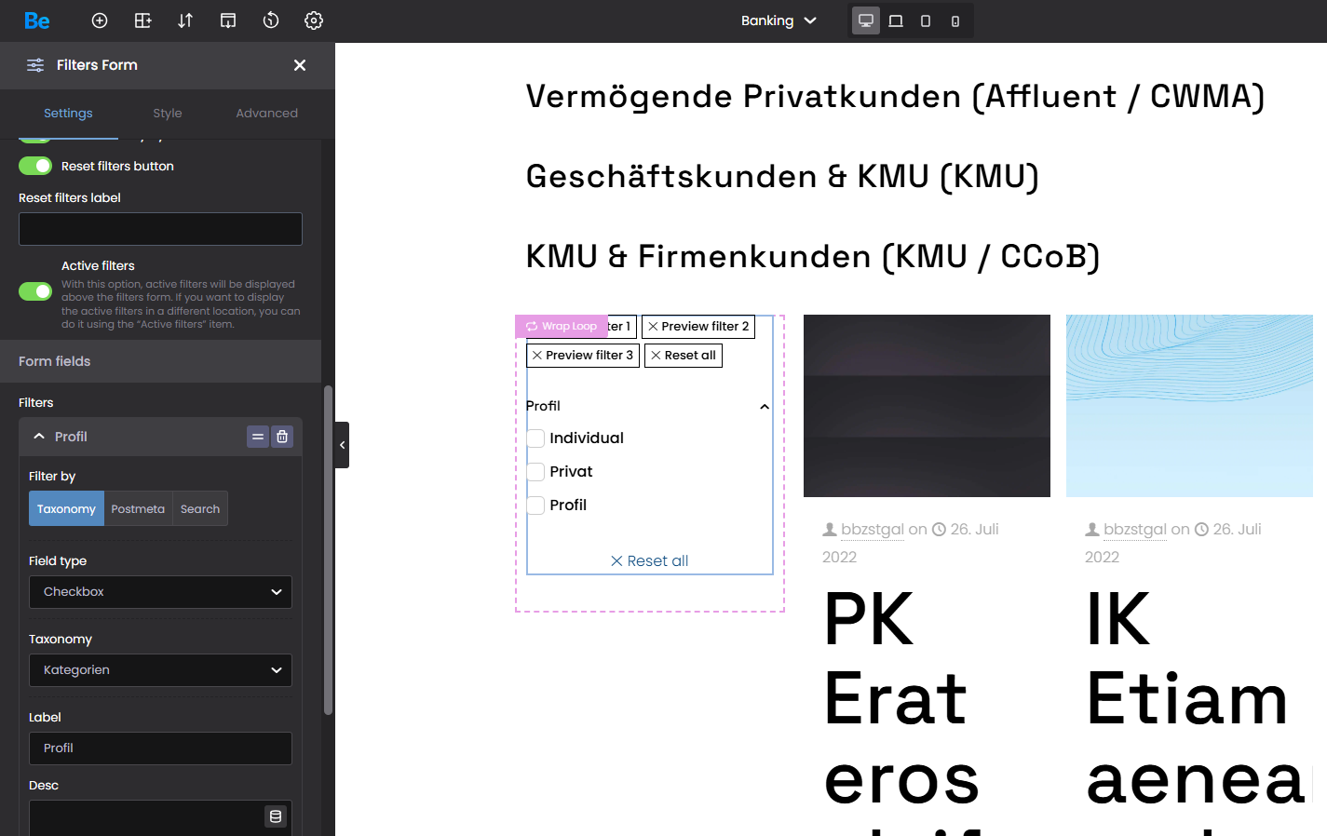Open the Advanced tab
Viewport: 1327px width, 836px height.
pos(266,113)
